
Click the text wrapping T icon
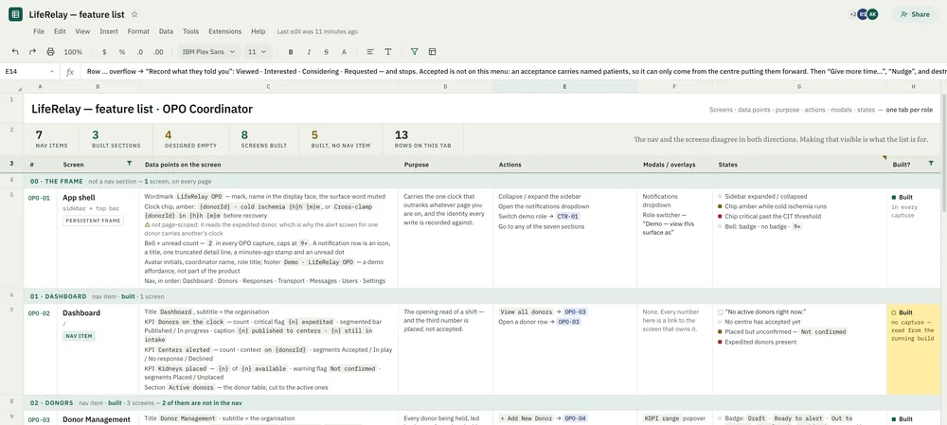388,52
